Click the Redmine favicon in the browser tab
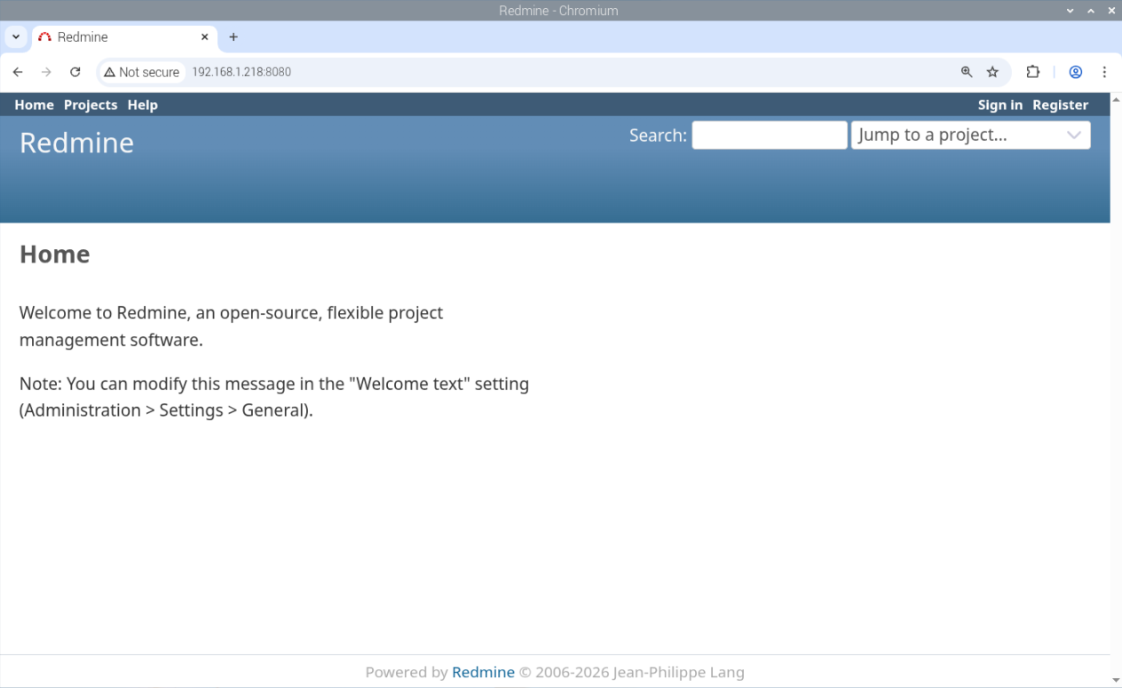This screenshot has width=1122, height=688. (x=45, y=37)
